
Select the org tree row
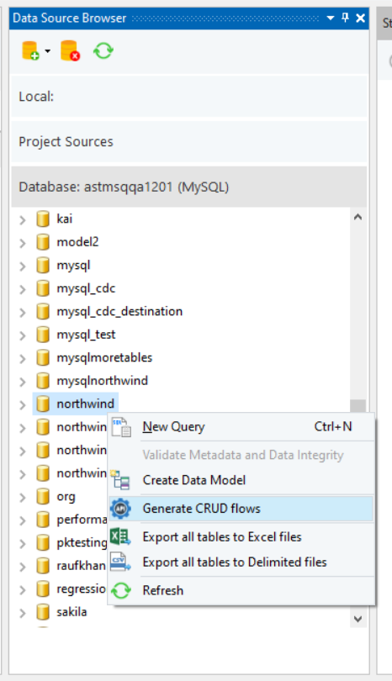click(66, 496)
